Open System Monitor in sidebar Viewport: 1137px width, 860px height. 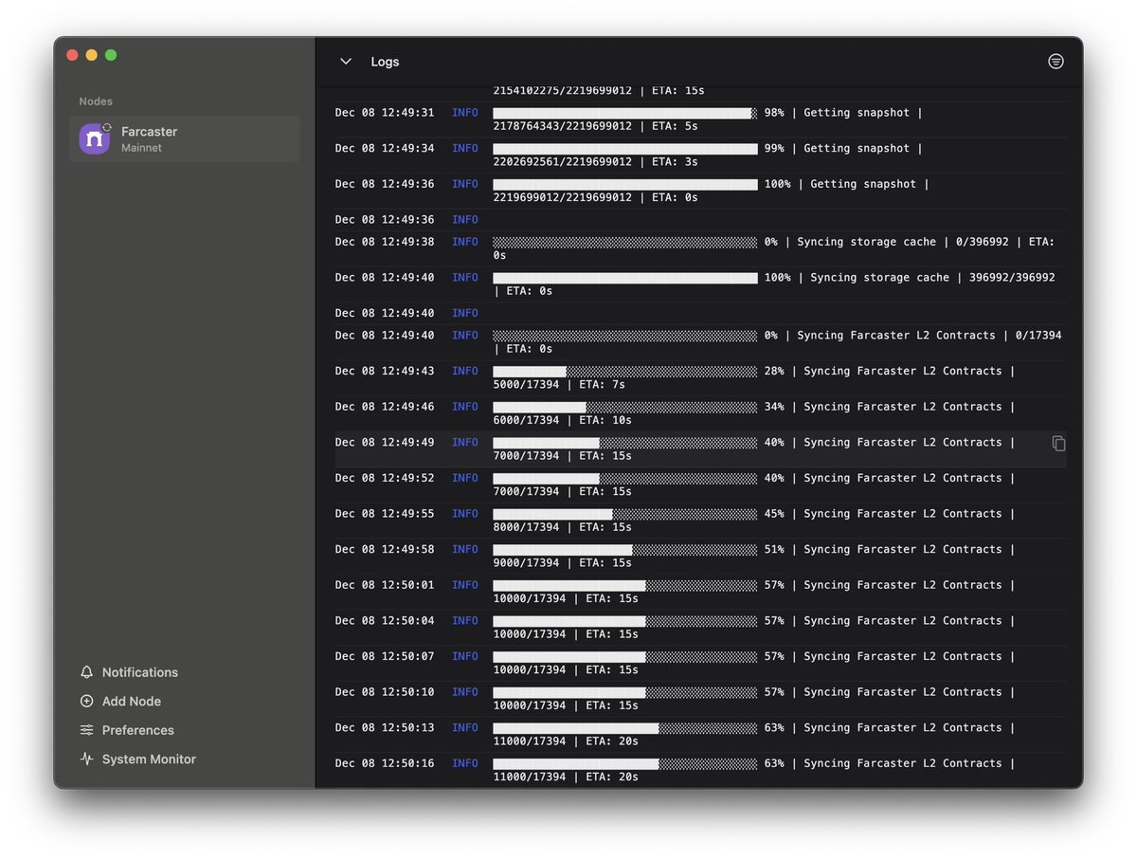pos(149,759)
